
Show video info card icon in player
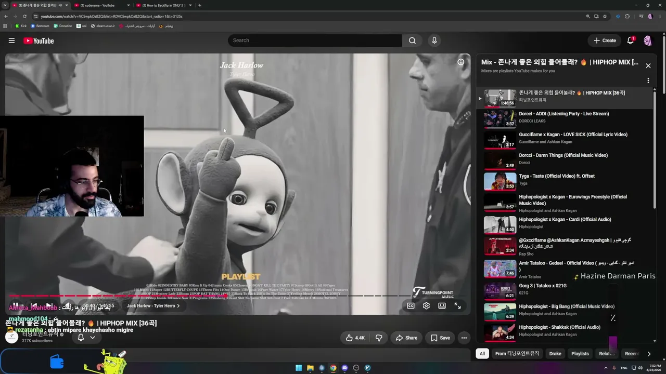460,62
